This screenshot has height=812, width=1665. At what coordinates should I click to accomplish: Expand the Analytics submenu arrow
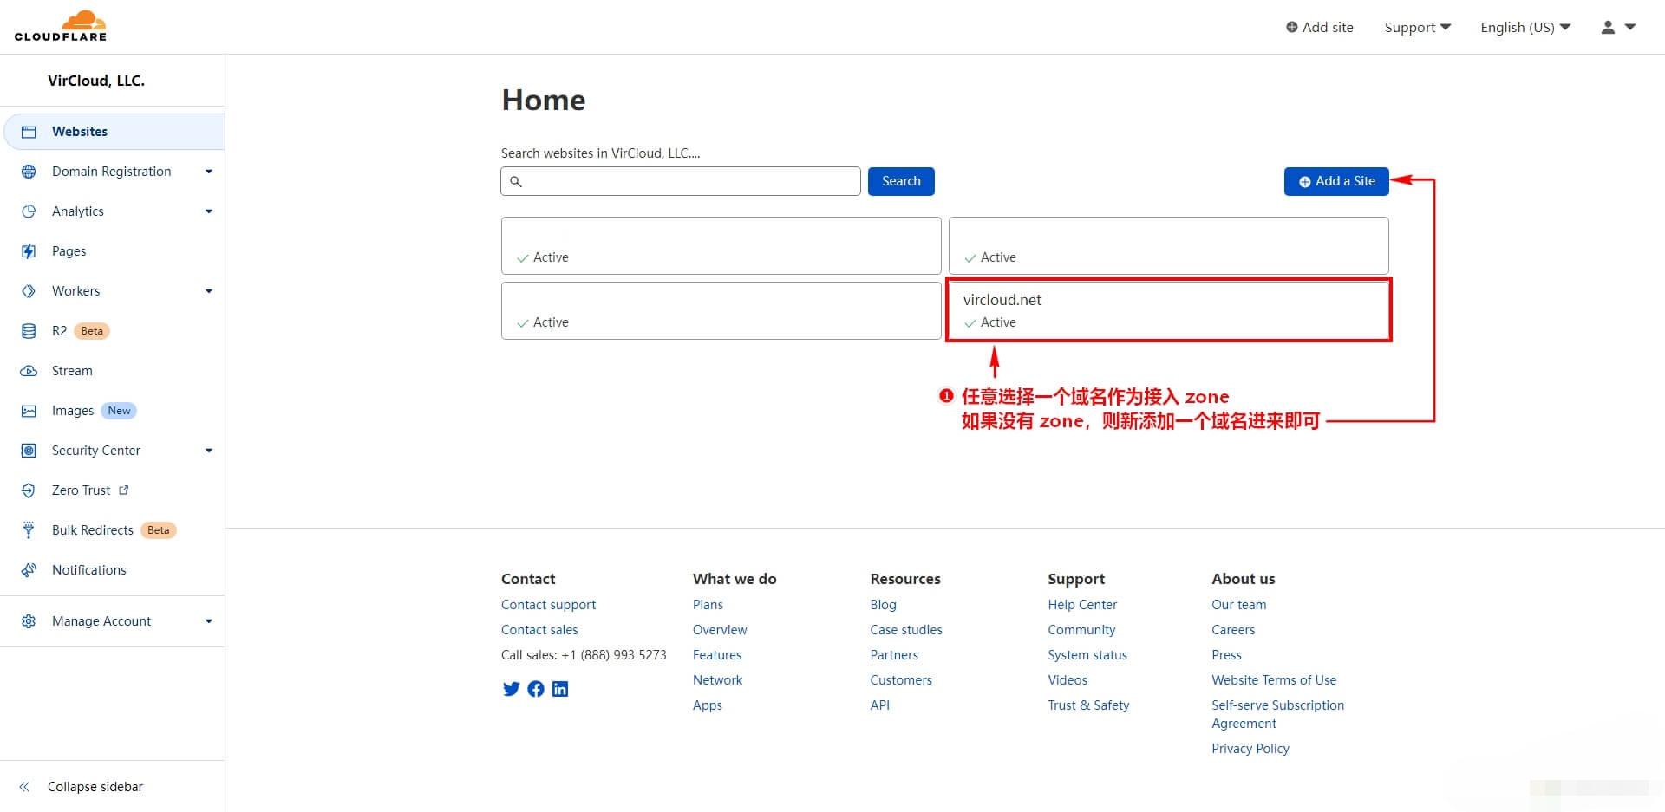pyautogui.click(x=208, y=211)
